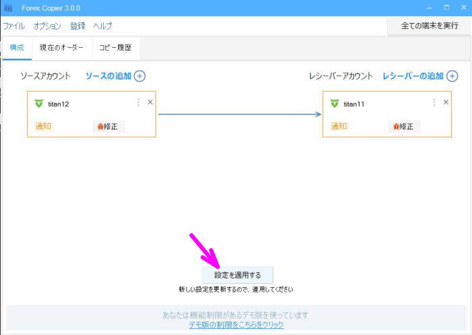472x335 pixels.
Task: Switch to the コピー履歴 tab
Action: pos(115,48)
